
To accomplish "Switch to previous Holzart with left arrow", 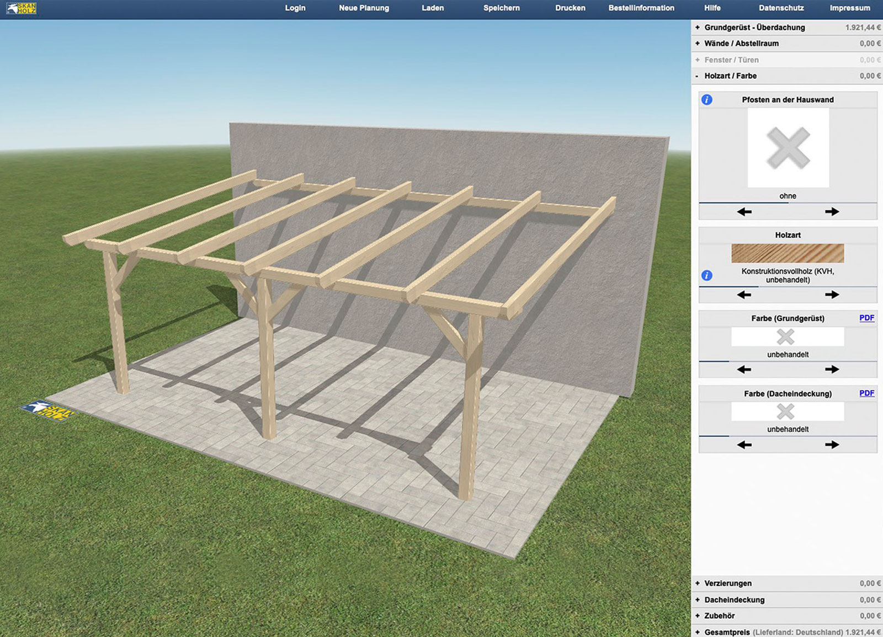I will coord(744,295).
